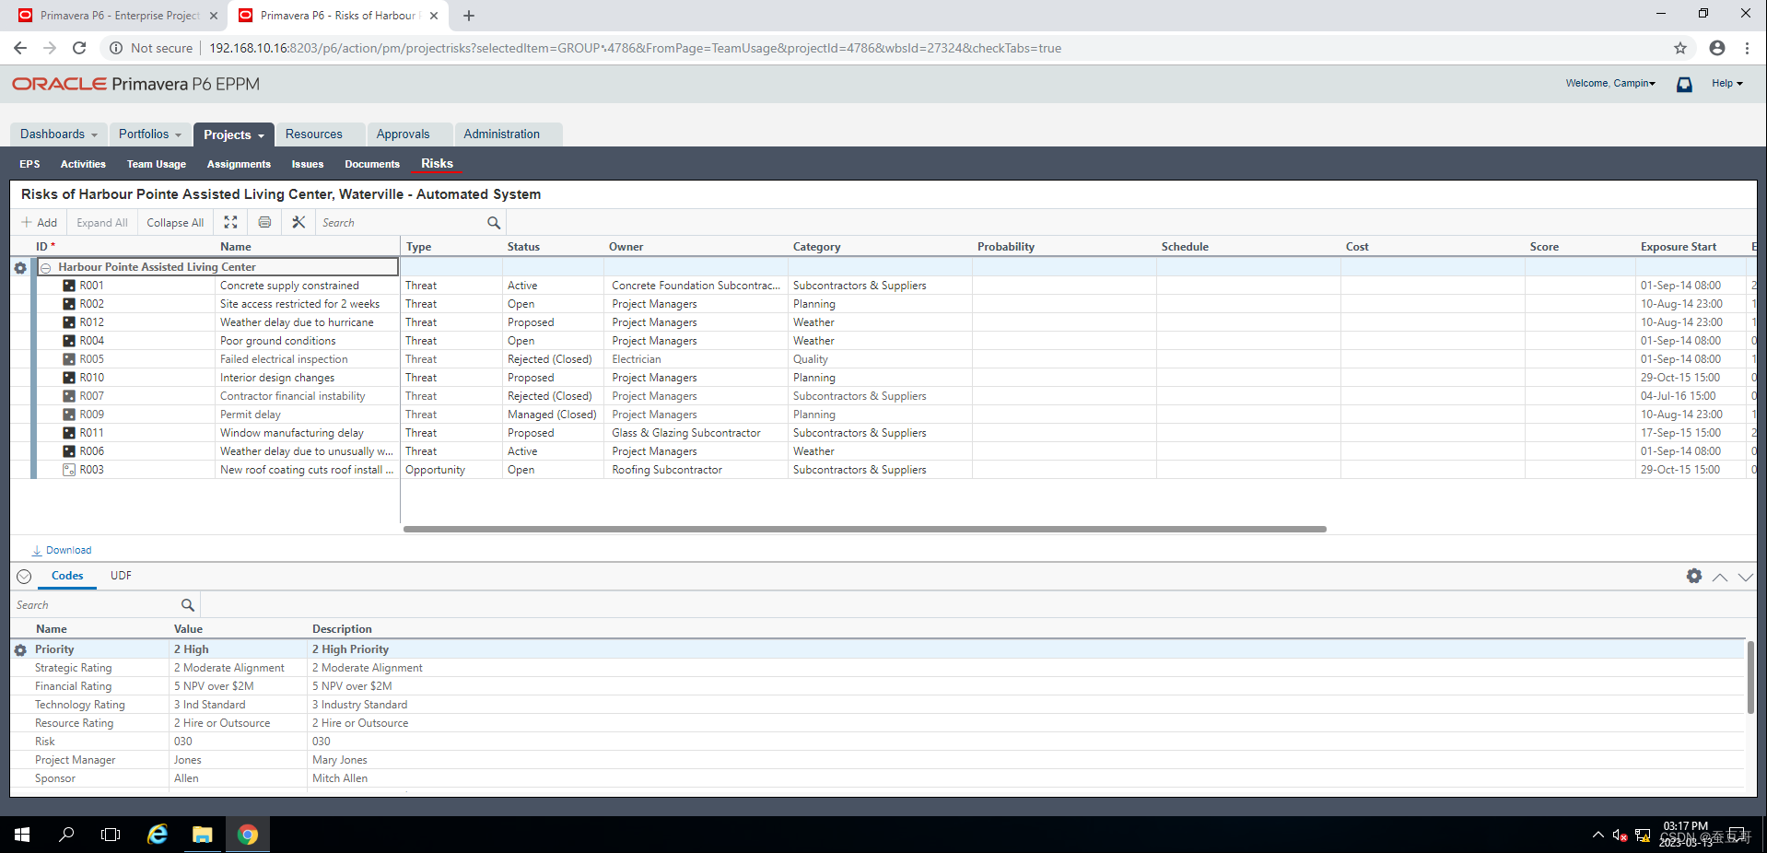Click Collapse All button
Screen dimensions: 1767x853
pyautogui.click(x=175, y=222)
